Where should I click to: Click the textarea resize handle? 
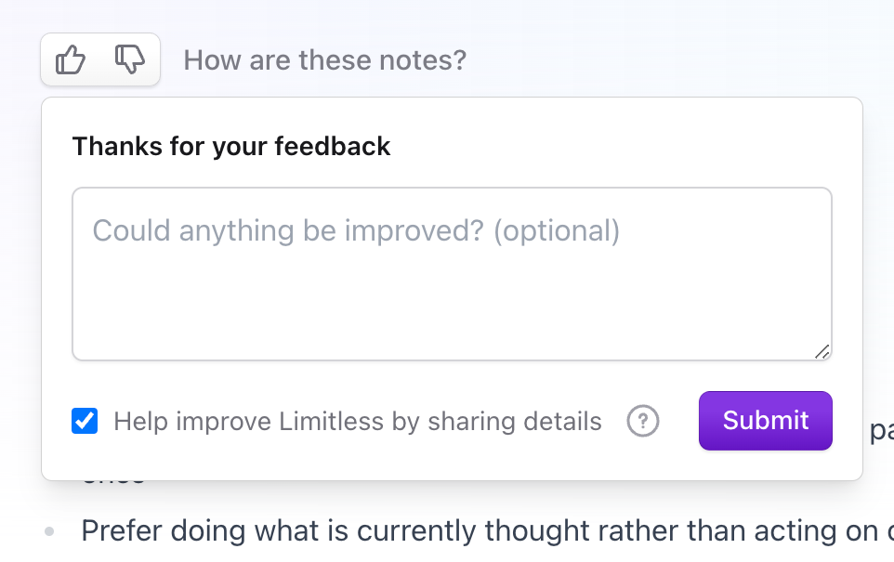[823, 353]
